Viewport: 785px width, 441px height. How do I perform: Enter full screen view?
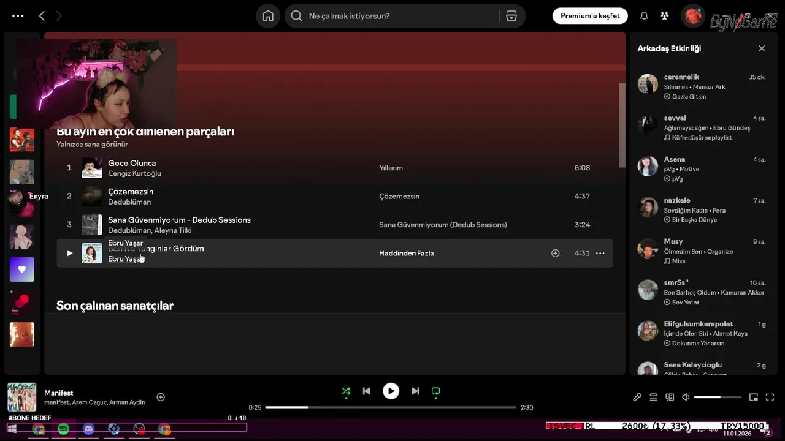(x=770, y=397)
